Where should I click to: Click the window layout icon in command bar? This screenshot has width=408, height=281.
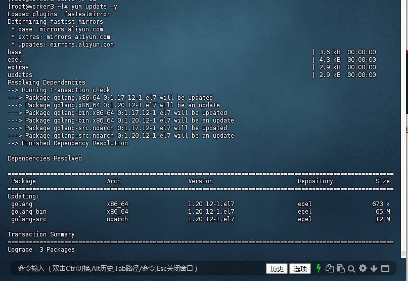coord(385,268)
